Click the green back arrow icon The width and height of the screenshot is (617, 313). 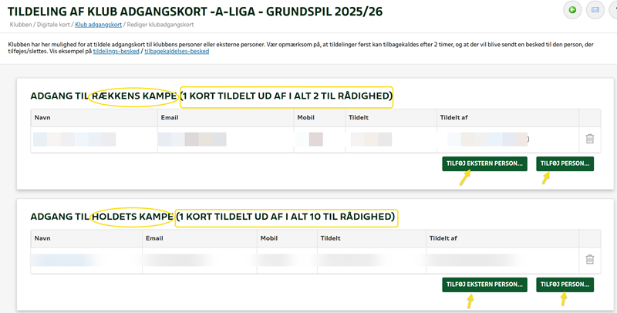pyautogui.click(x=572, y=10)
